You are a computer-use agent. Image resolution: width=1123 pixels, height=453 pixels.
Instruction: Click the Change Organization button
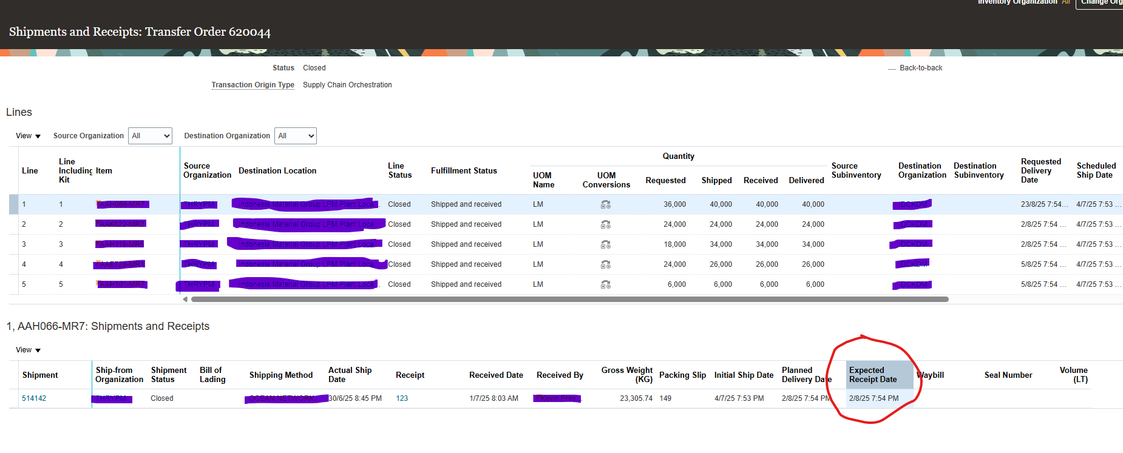(1100, 3)
